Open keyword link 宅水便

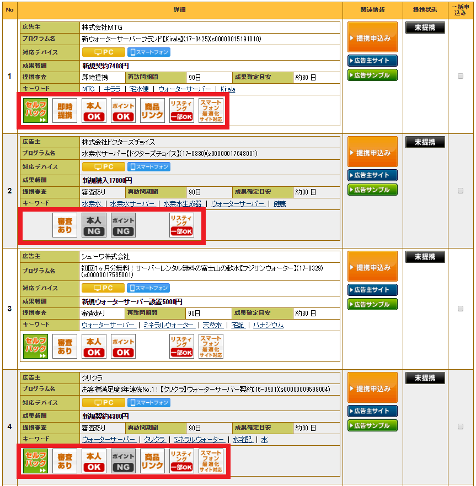[139, 89]
